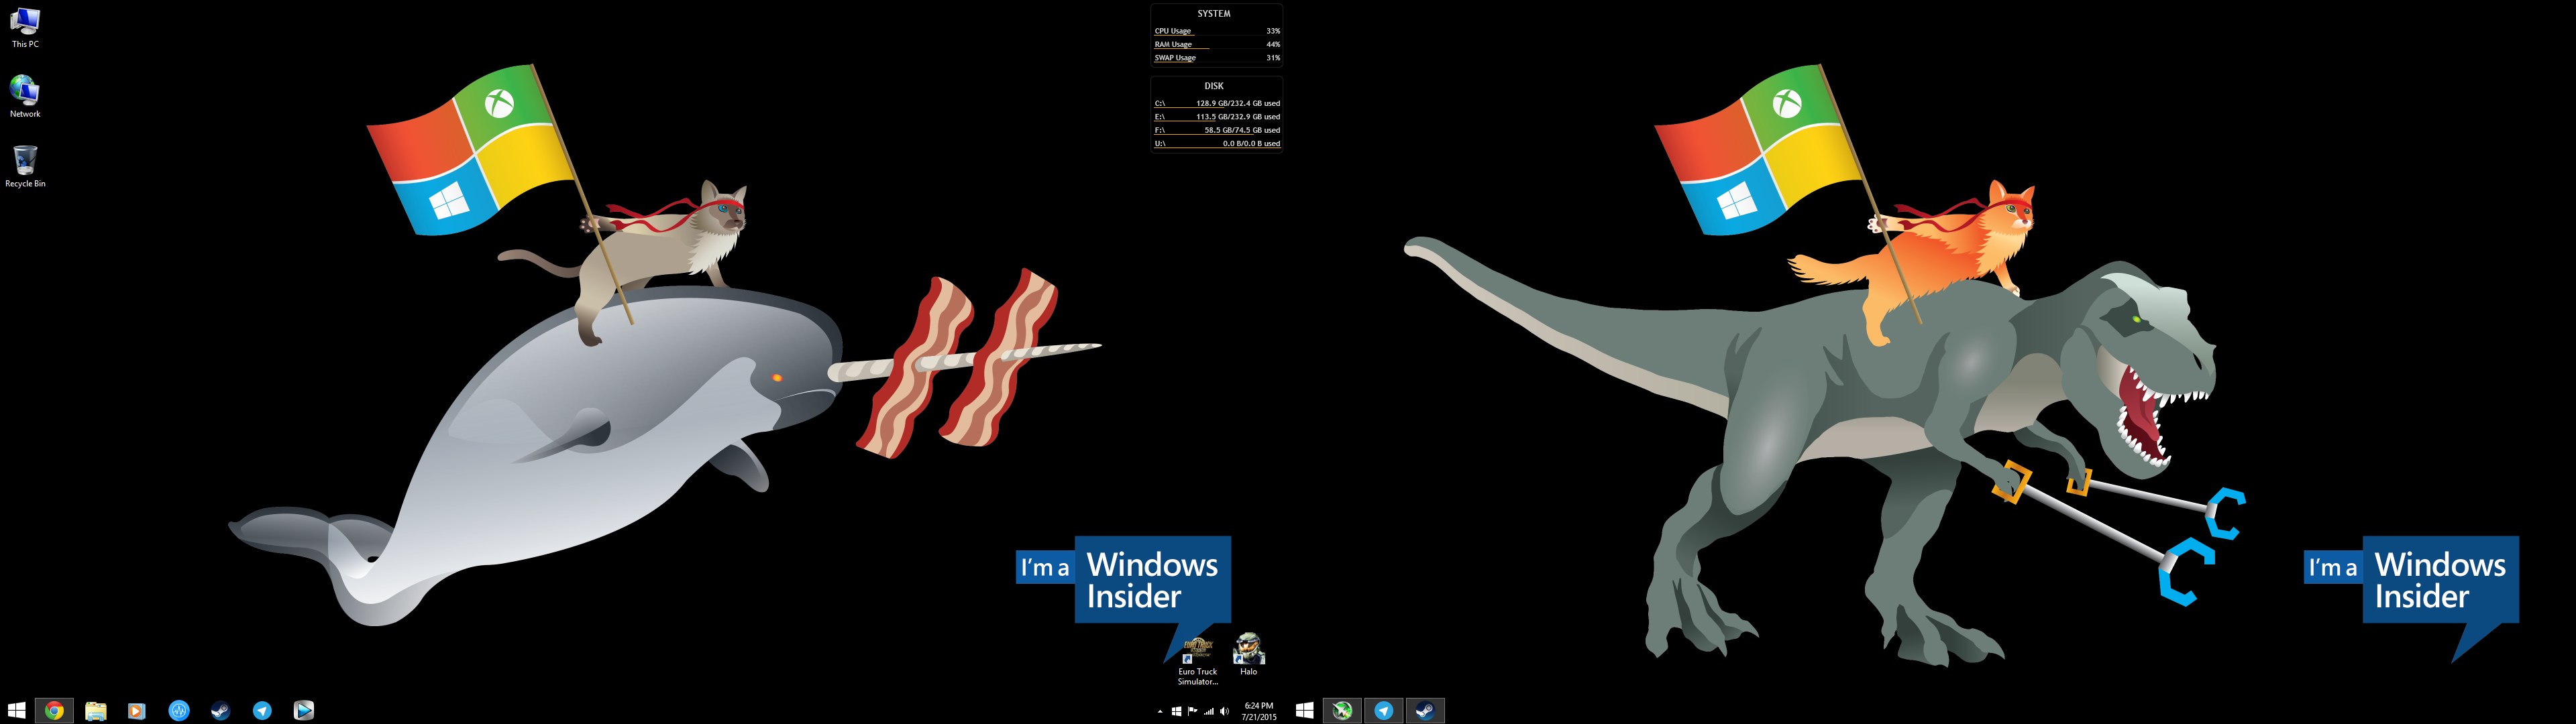Open Windows Media Player taskbar icon
This screenshot has height=724, width=2576.
pos(137,710)
